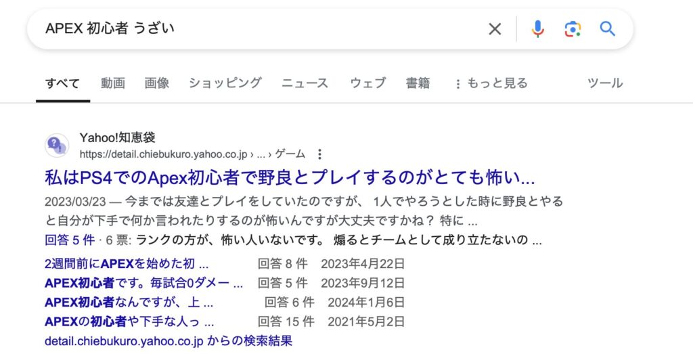693x354 pixels.
Task: Open the 2週間前にAPEXを始めた初 sublink
Action: pyautogui.click(x=127, y=264)
